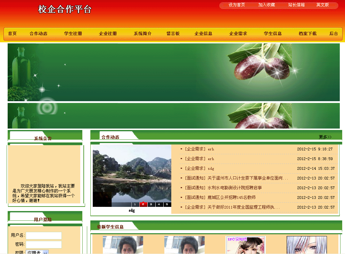Click the 加入收藏 top link
Screen dimensions: 345x254
pos(266,5)
